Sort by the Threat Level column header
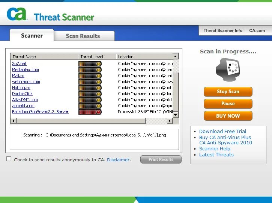The image size is (272, 203). [97, 57]
